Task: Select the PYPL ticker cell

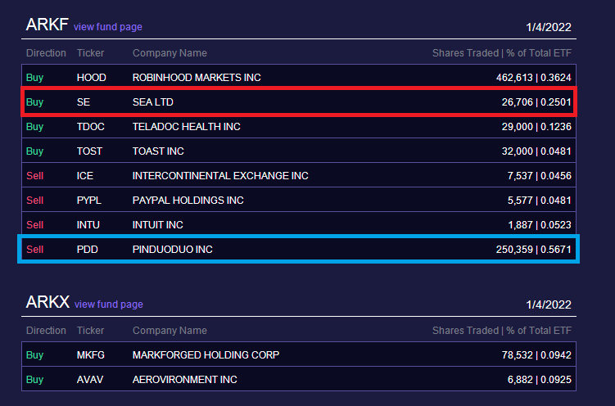Action: pyautogui.click(x=89, y=201)
